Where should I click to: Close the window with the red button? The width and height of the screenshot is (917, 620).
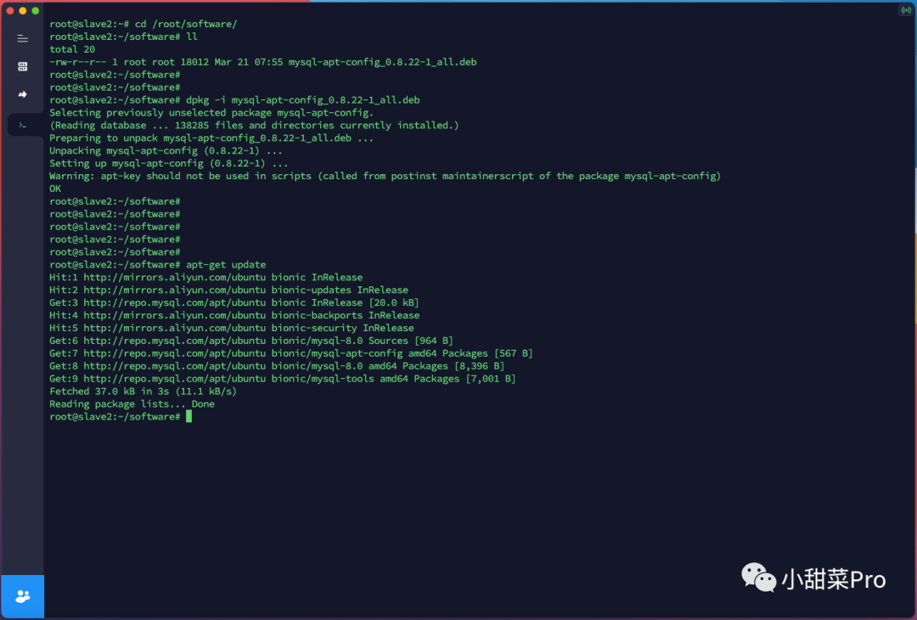(11, 10)
